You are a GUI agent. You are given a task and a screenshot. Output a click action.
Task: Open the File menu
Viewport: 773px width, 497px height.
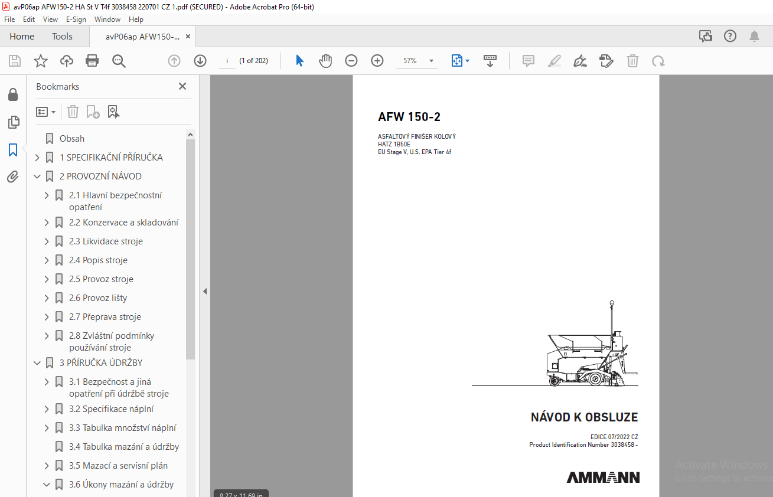point(9,19)
